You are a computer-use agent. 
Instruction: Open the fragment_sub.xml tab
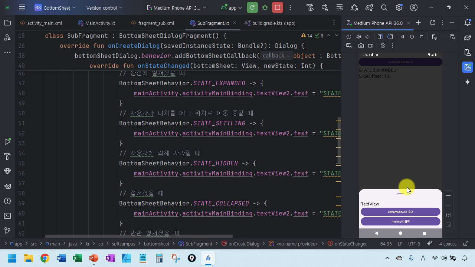(x=152, y=23)
